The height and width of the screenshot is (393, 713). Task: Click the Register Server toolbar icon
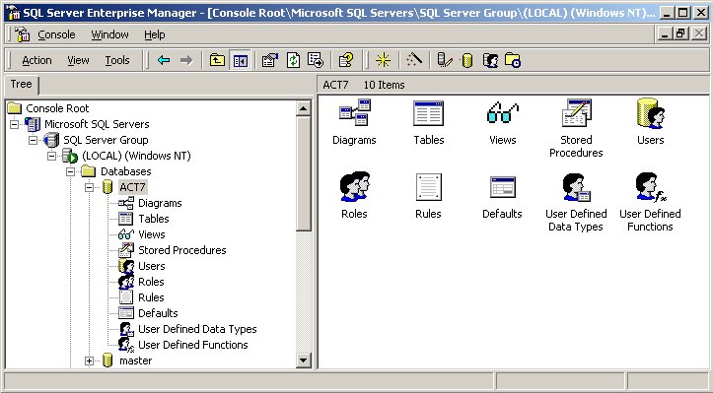pyautogui.click(x=444, y=60)
